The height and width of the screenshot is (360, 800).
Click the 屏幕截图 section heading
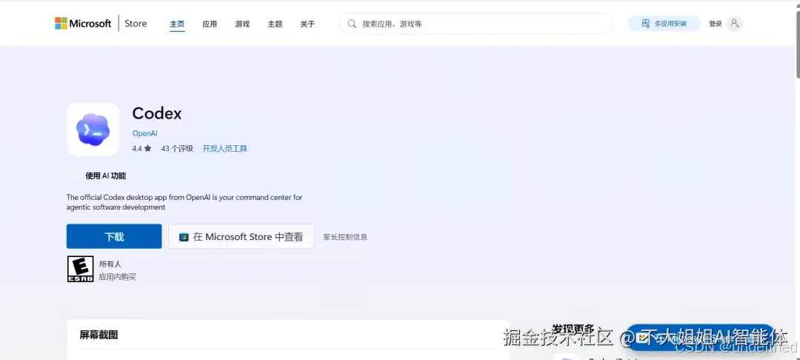99,335
